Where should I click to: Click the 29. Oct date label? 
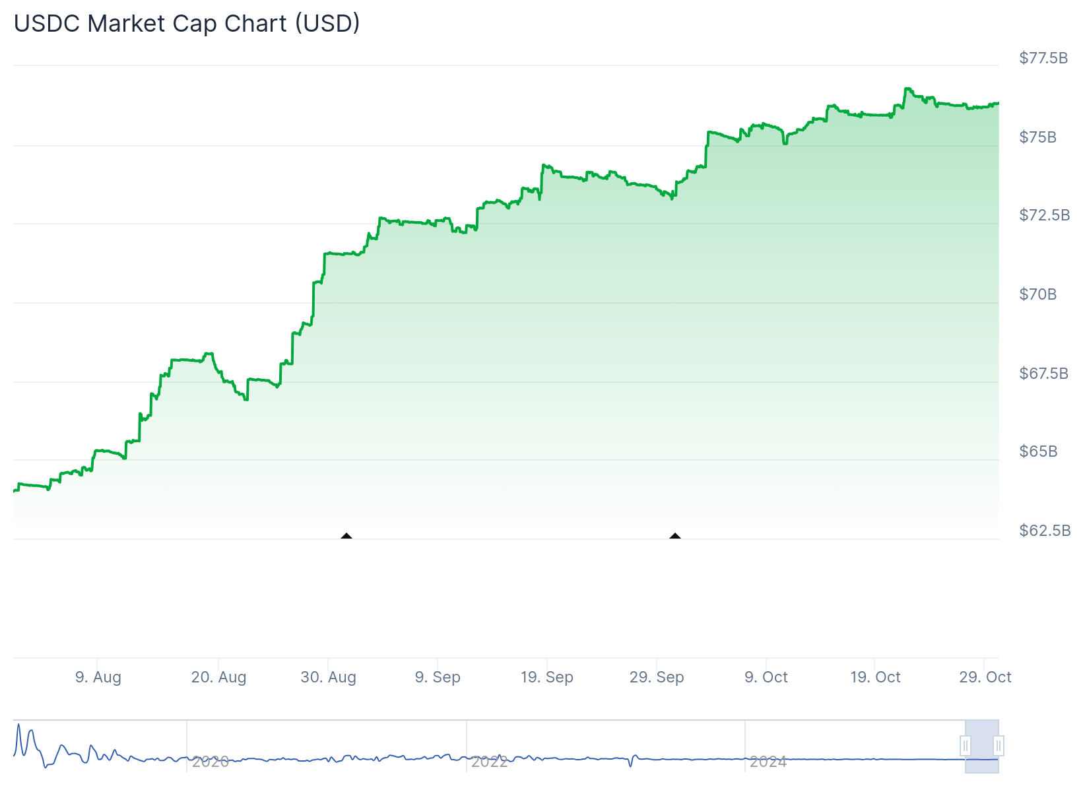pos(985,677)
